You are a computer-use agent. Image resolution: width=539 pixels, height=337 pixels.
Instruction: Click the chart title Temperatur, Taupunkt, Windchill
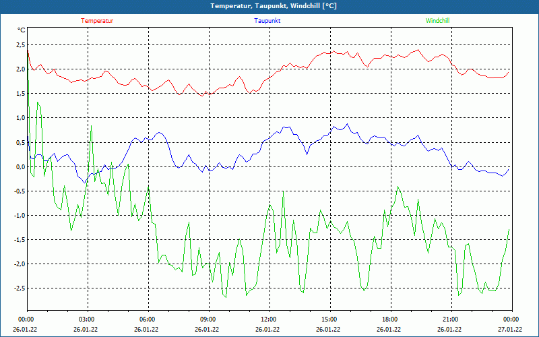274,6
